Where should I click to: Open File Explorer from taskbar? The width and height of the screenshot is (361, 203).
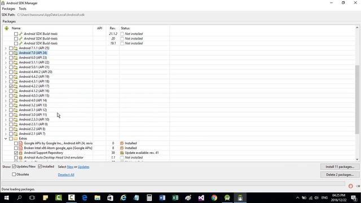98,198
